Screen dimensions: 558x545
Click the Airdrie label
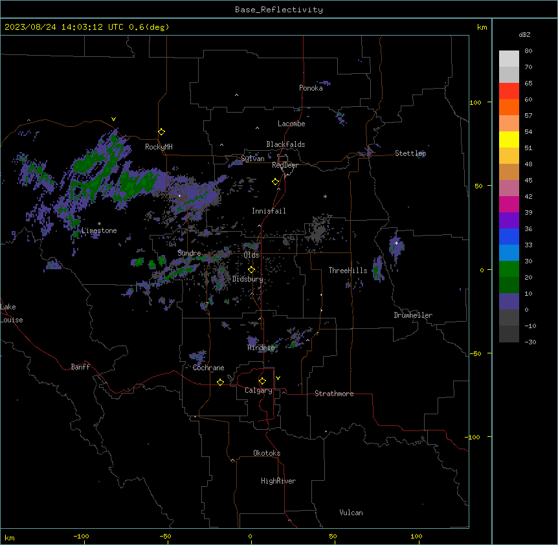click(262, 348)
